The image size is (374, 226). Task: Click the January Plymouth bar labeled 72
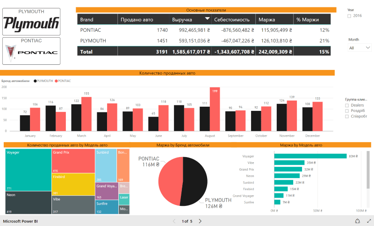pyautogui.click(x=25, y=123)
